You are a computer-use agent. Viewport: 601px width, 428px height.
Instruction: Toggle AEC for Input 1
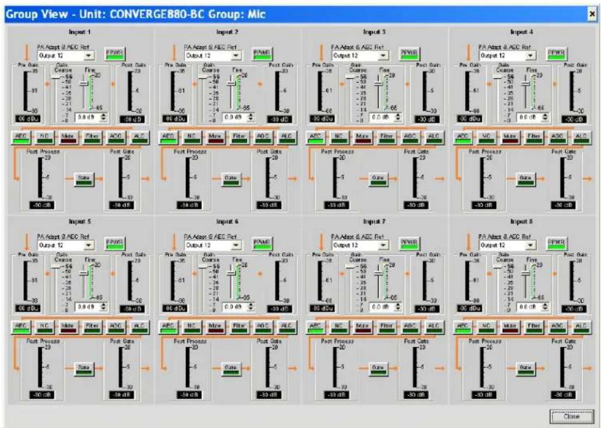[20, 137]
